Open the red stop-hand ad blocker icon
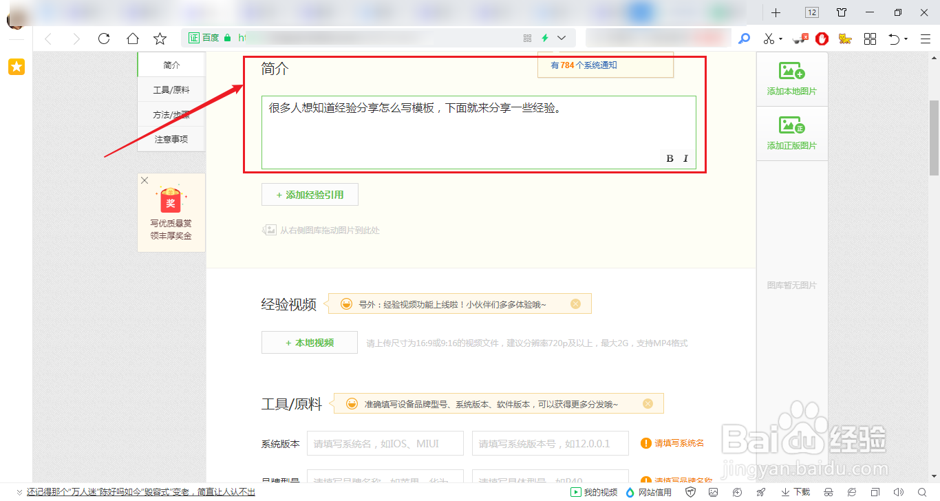This screenshot has width=940, height=501. (x=822, y=39)
